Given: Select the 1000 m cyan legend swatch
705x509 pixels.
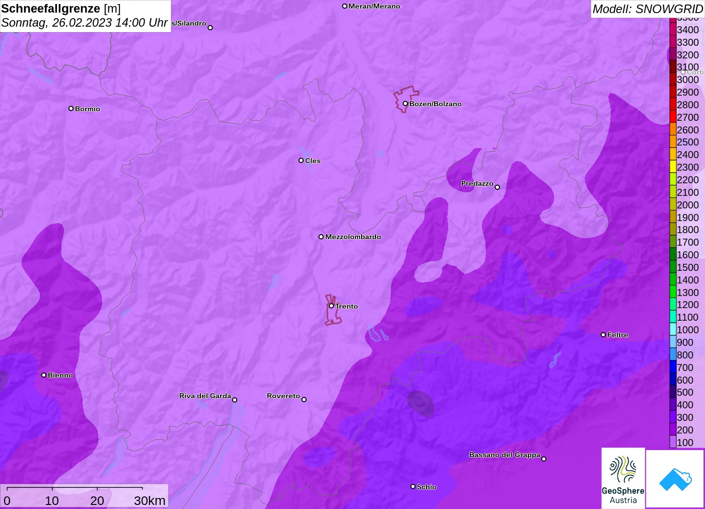Looking at the screenshot, I should pos(673,329).
